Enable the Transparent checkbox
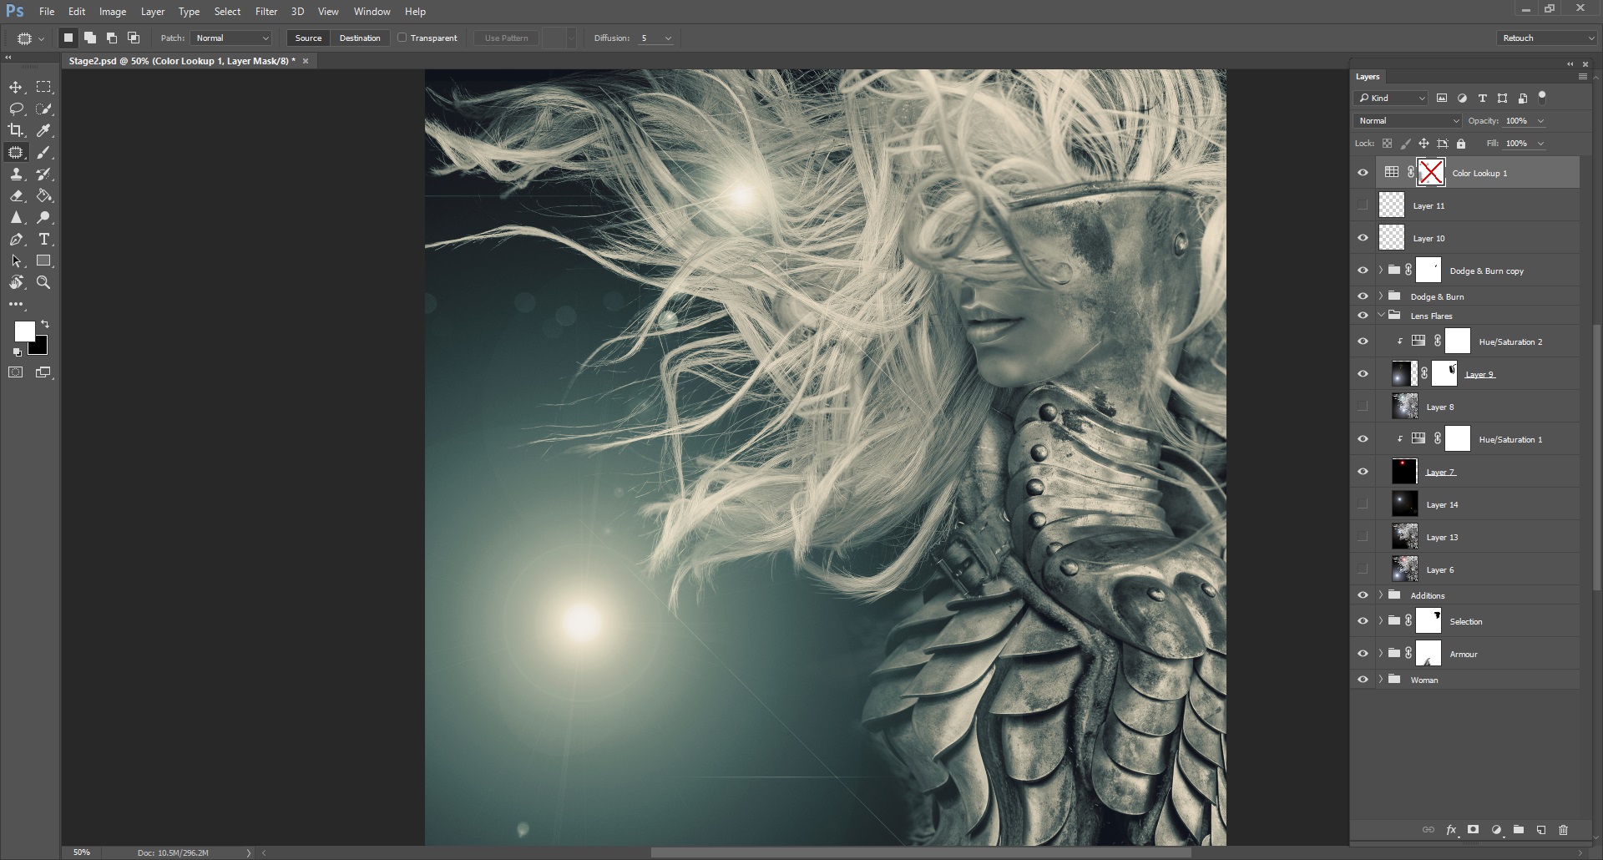 point(402,38)
